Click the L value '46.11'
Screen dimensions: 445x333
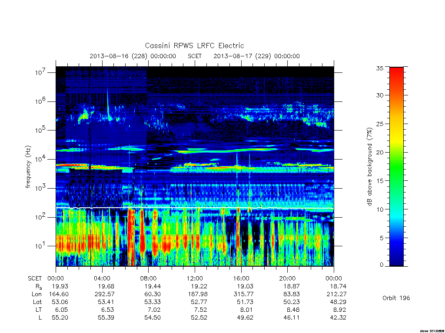[292, 318]
